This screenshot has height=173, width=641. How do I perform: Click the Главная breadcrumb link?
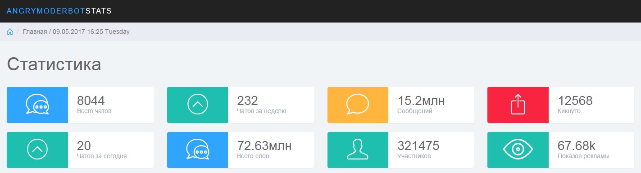(x=35, y=32)
